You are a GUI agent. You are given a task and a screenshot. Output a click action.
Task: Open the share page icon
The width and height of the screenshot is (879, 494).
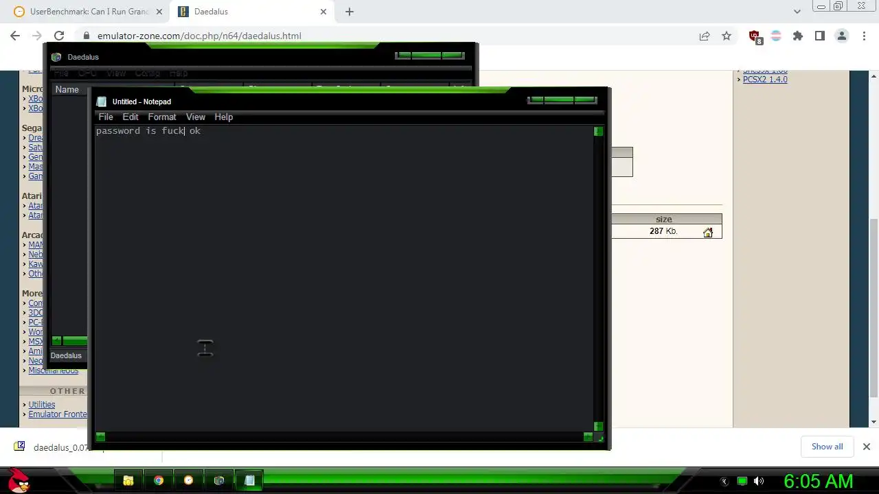(x=705, y=36)
